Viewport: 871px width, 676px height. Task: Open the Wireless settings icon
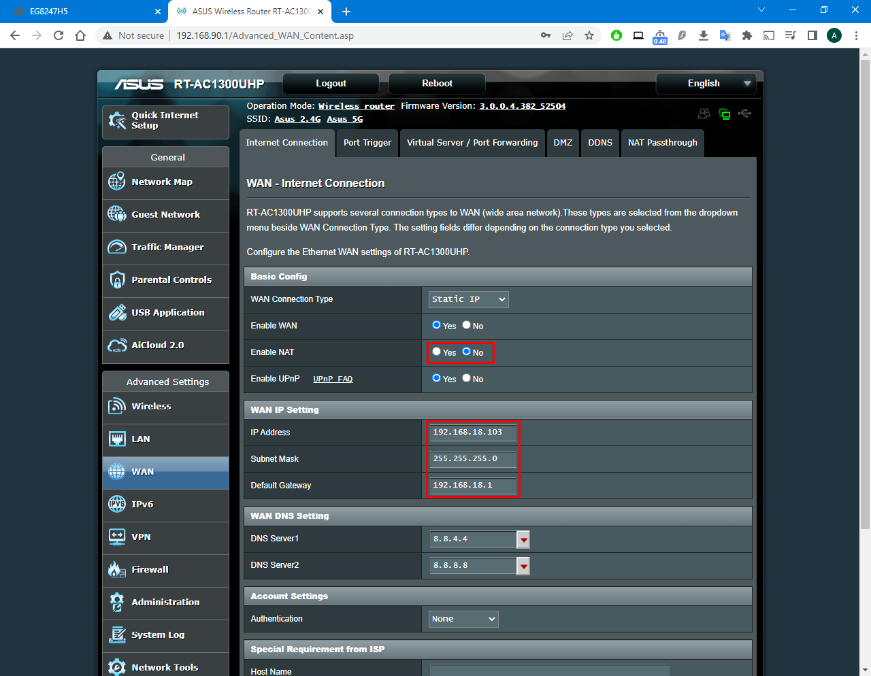117,406
